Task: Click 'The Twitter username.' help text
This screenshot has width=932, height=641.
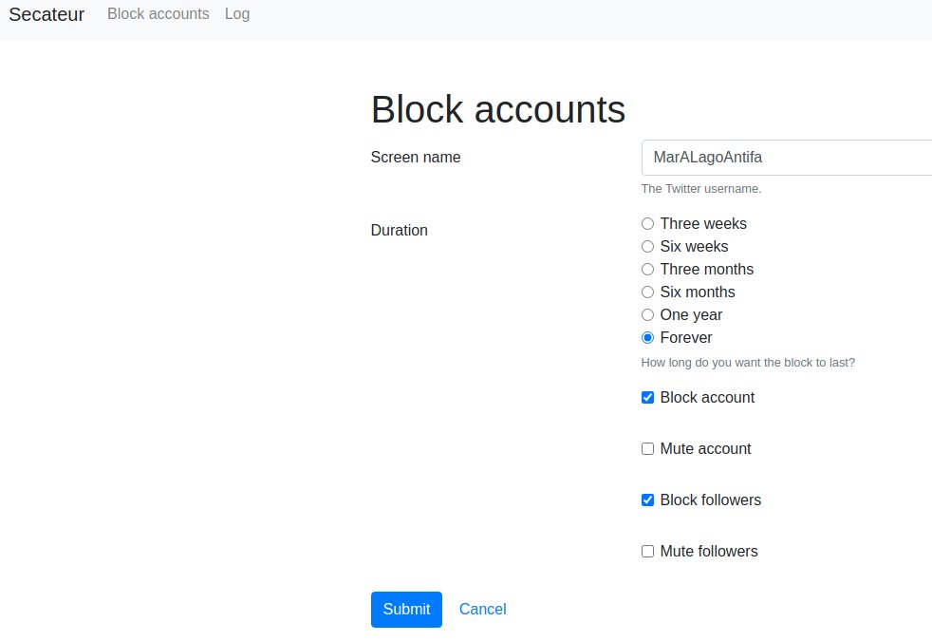Action: click(x=701, y=188)
